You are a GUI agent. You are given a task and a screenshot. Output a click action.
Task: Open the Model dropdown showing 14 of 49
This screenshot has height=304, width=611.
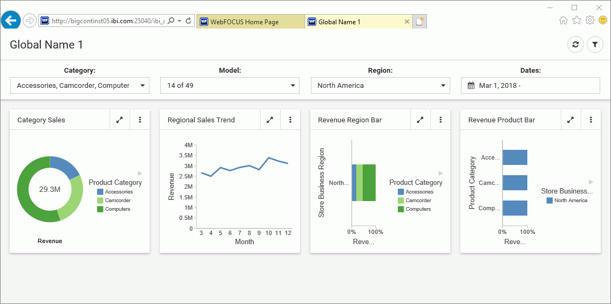229,85
